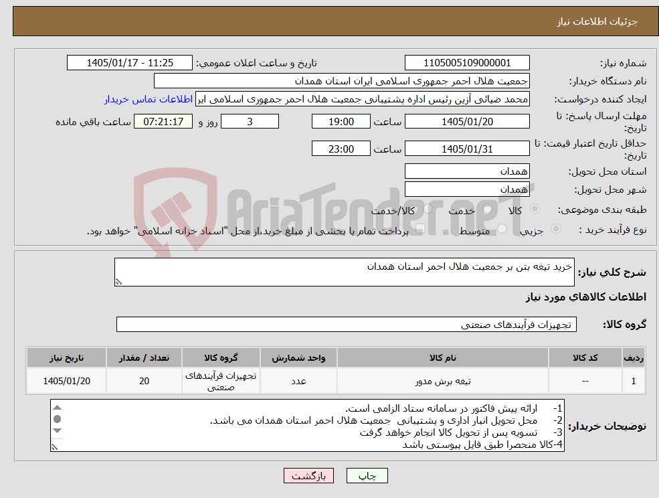
Task: Click price validity date 1405/01/31 field
Action: point(467,149)
